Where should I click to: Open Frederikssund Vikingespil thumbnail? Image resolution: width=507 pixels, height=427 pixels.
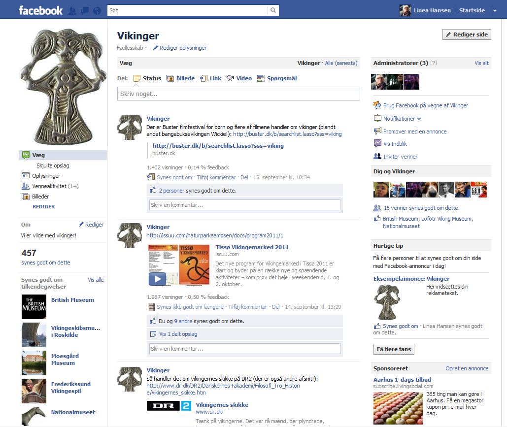tap(34, 391)
